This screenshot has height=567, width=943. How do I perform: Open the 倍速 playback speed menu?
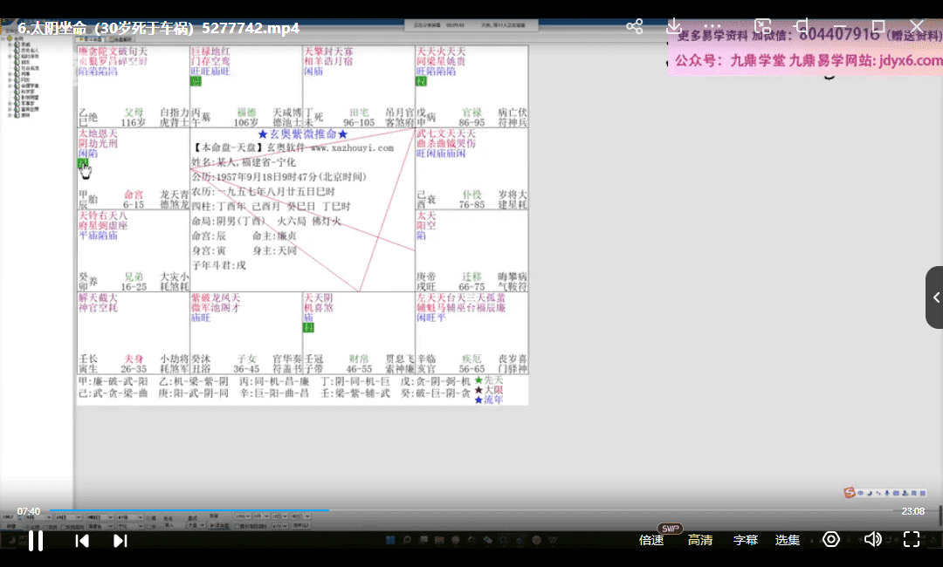[x=651, y=540]
